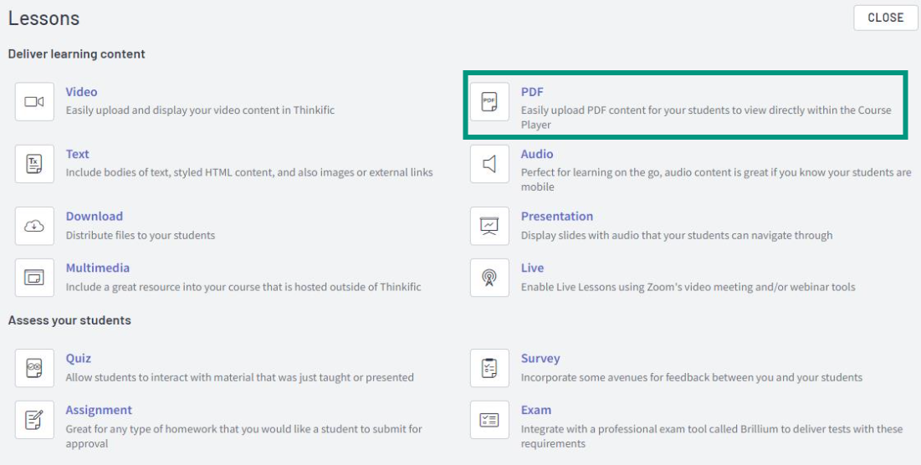Choose the Text lesson icon
This screenshot has height=465, width=921.
(34, 164)
